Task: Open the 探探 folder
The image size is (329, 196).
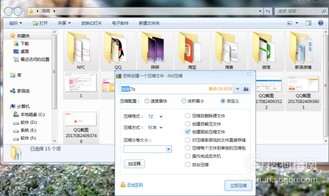Action: coord(155,51)
